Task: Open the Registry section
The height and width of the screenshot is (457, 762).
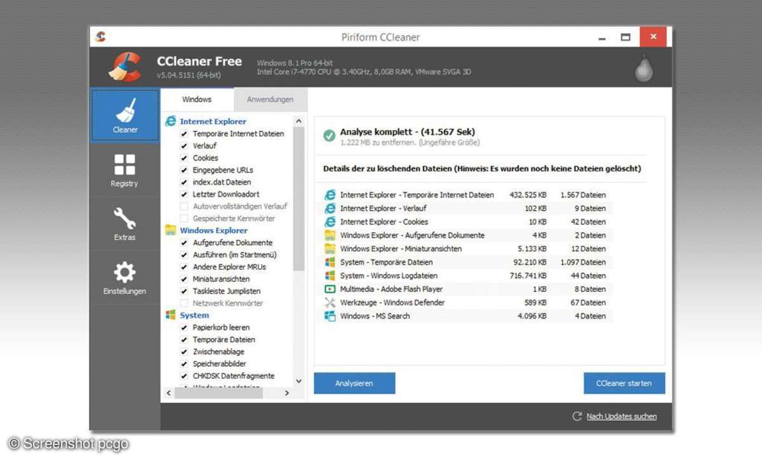Action: point(124,170)
